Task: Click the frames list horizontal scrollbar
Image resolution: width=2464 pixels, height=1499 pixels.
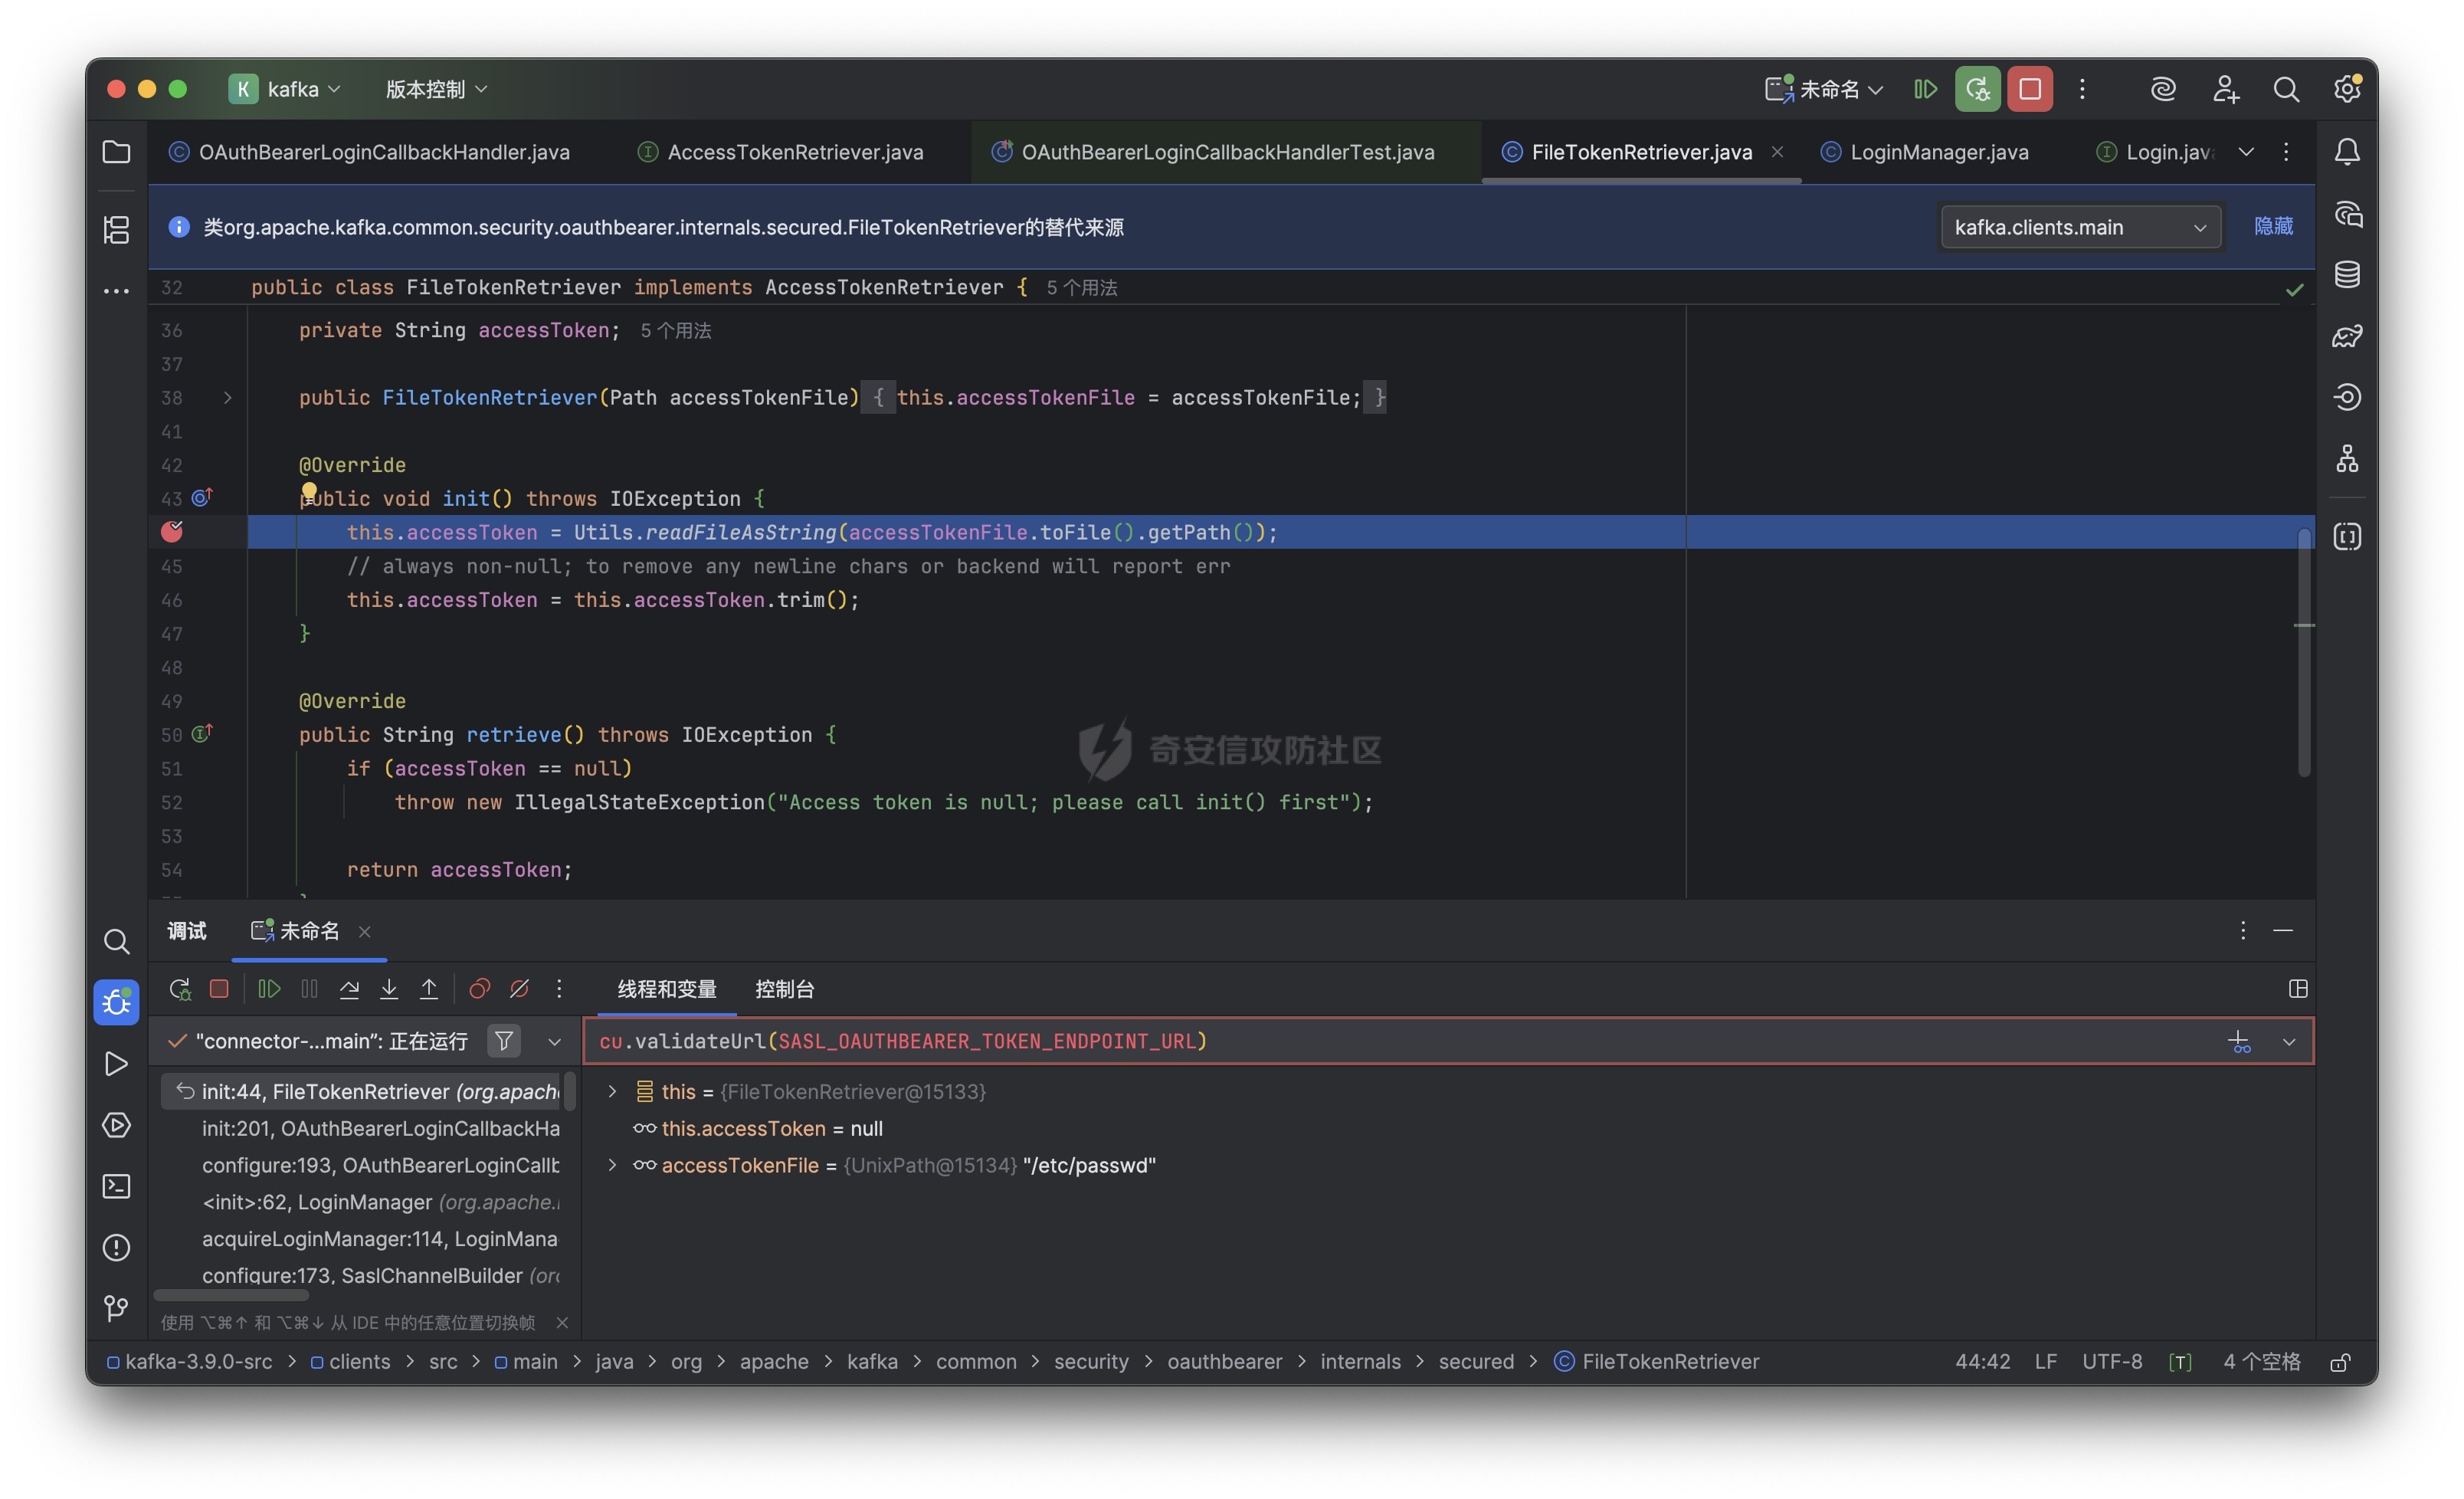Action: [x=231, y=1295]
